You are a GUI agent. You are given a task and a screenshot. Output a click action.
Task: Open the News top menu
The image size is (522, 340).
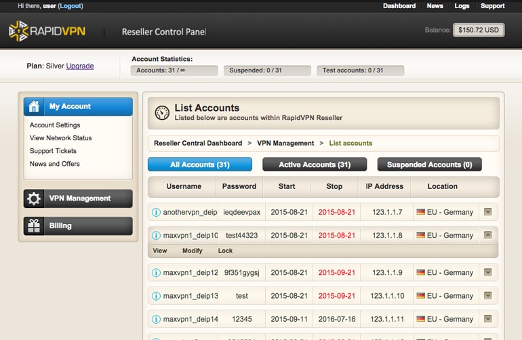[x=435, y=6]
